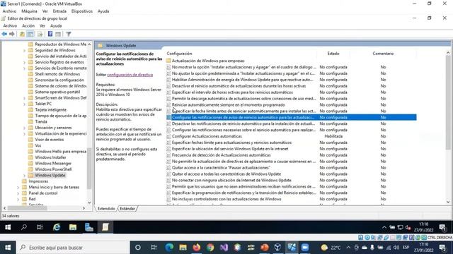This screenshot has width=453, height=254.
Task: Click the host File Explorer taskbar icon
Action: (x=183, y=248)
